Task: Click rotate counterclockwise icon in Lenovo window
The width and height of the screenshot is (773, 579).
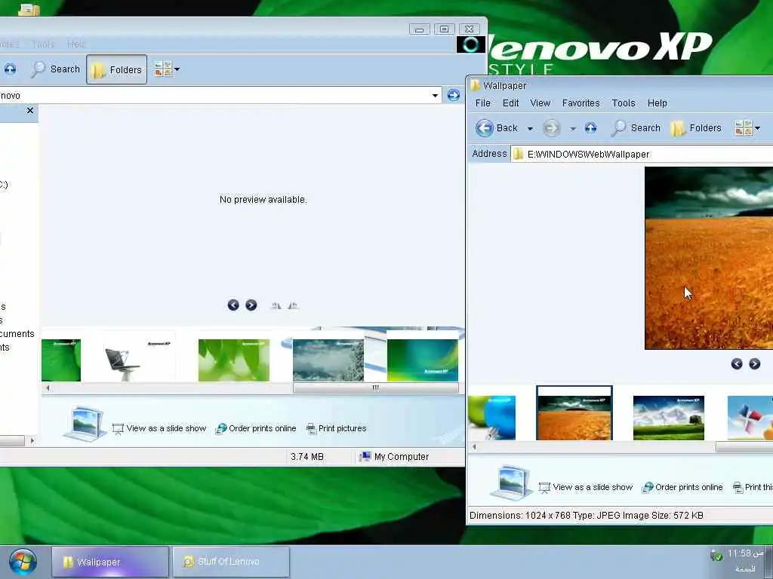Action: click(x=294, y=306)
